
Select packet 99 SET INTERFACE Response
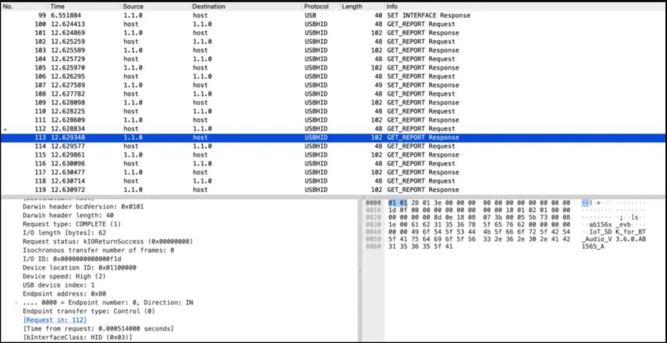[x=333, y=16]
